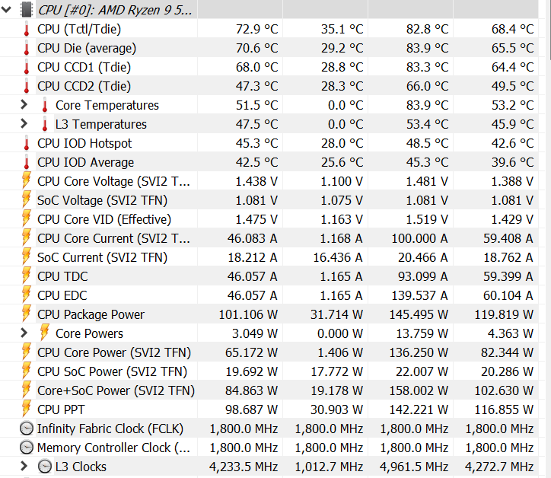Click the 158.002 W Core+SoC maximum value
The height and width of the screenshot is (478, 551).
419,390
